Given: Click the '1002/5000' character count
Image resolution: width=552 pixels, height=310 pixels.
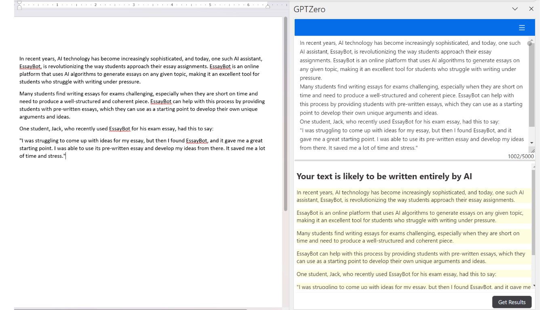Looking at the screenshot, I should (520, 156).
